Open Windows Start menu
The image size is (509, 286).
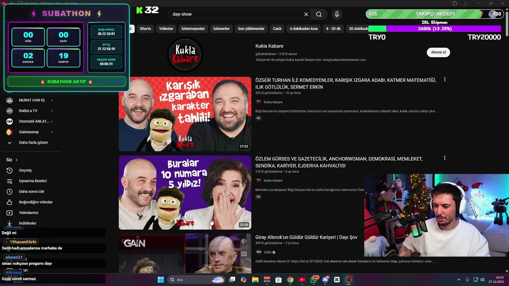pyautogui.click(x=161, y=280)
